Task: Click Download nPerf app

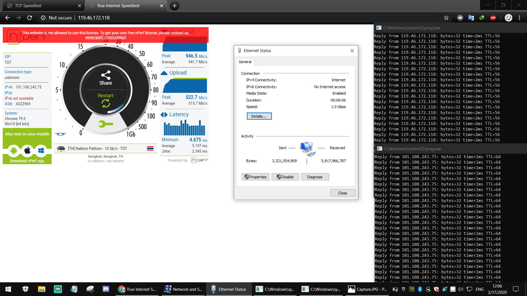Action: 27,161
